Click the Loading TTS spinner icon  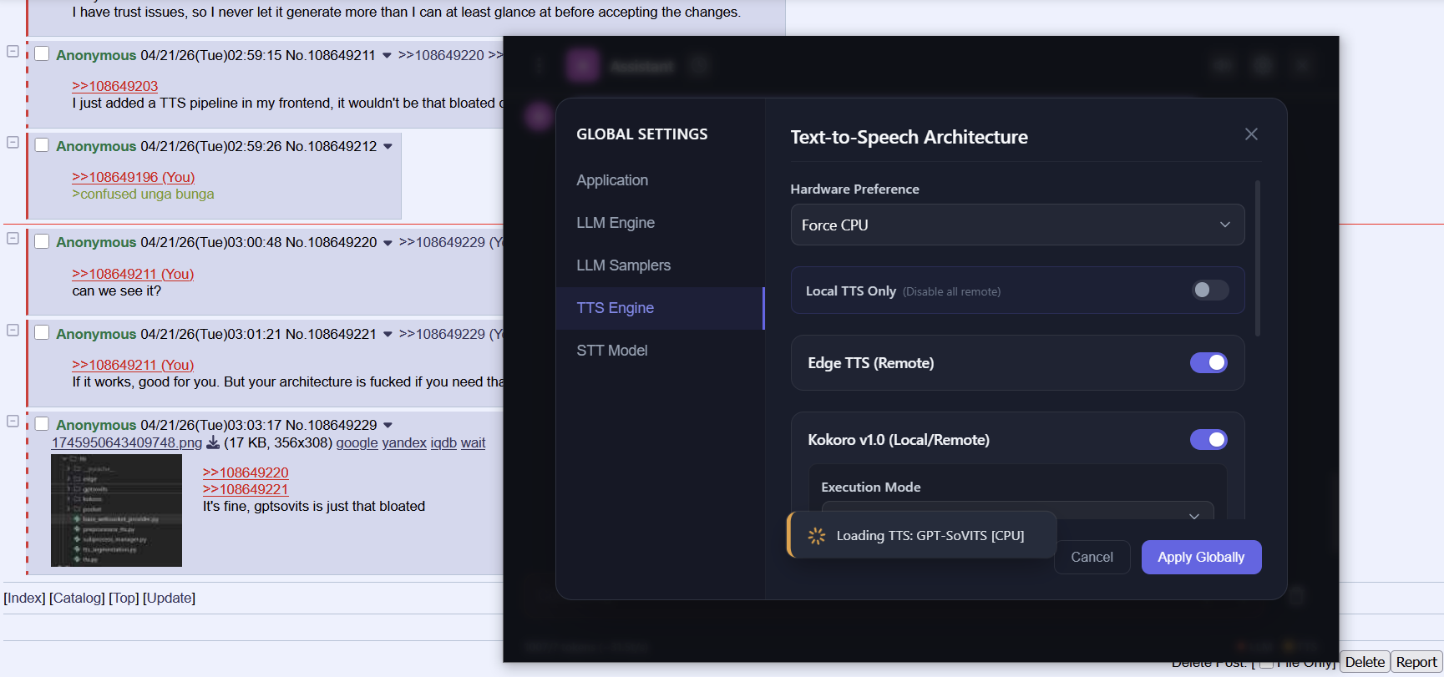816,536
